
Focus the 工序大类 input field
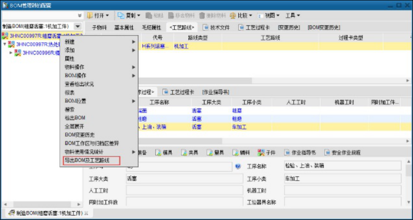[185, 179]
